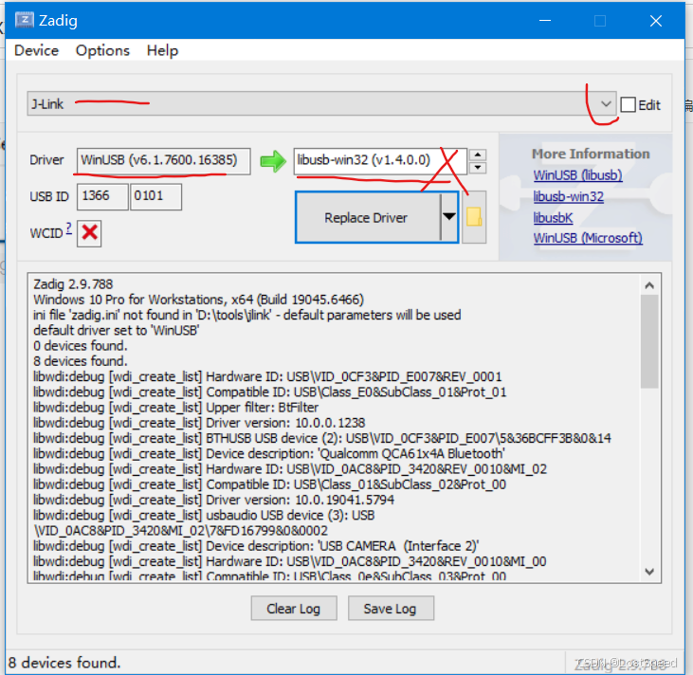693x675 pixels.
Task: Click the 'USB CAMERA (Interface 2)' log line
Action: point(256,546)
